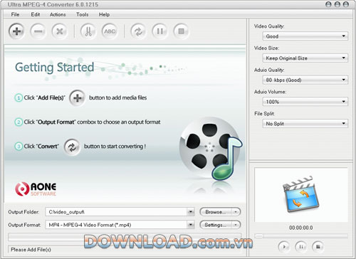Click the Remove file minus toolbar button
The width and height of the screenshot is (356, 259).
38,31
